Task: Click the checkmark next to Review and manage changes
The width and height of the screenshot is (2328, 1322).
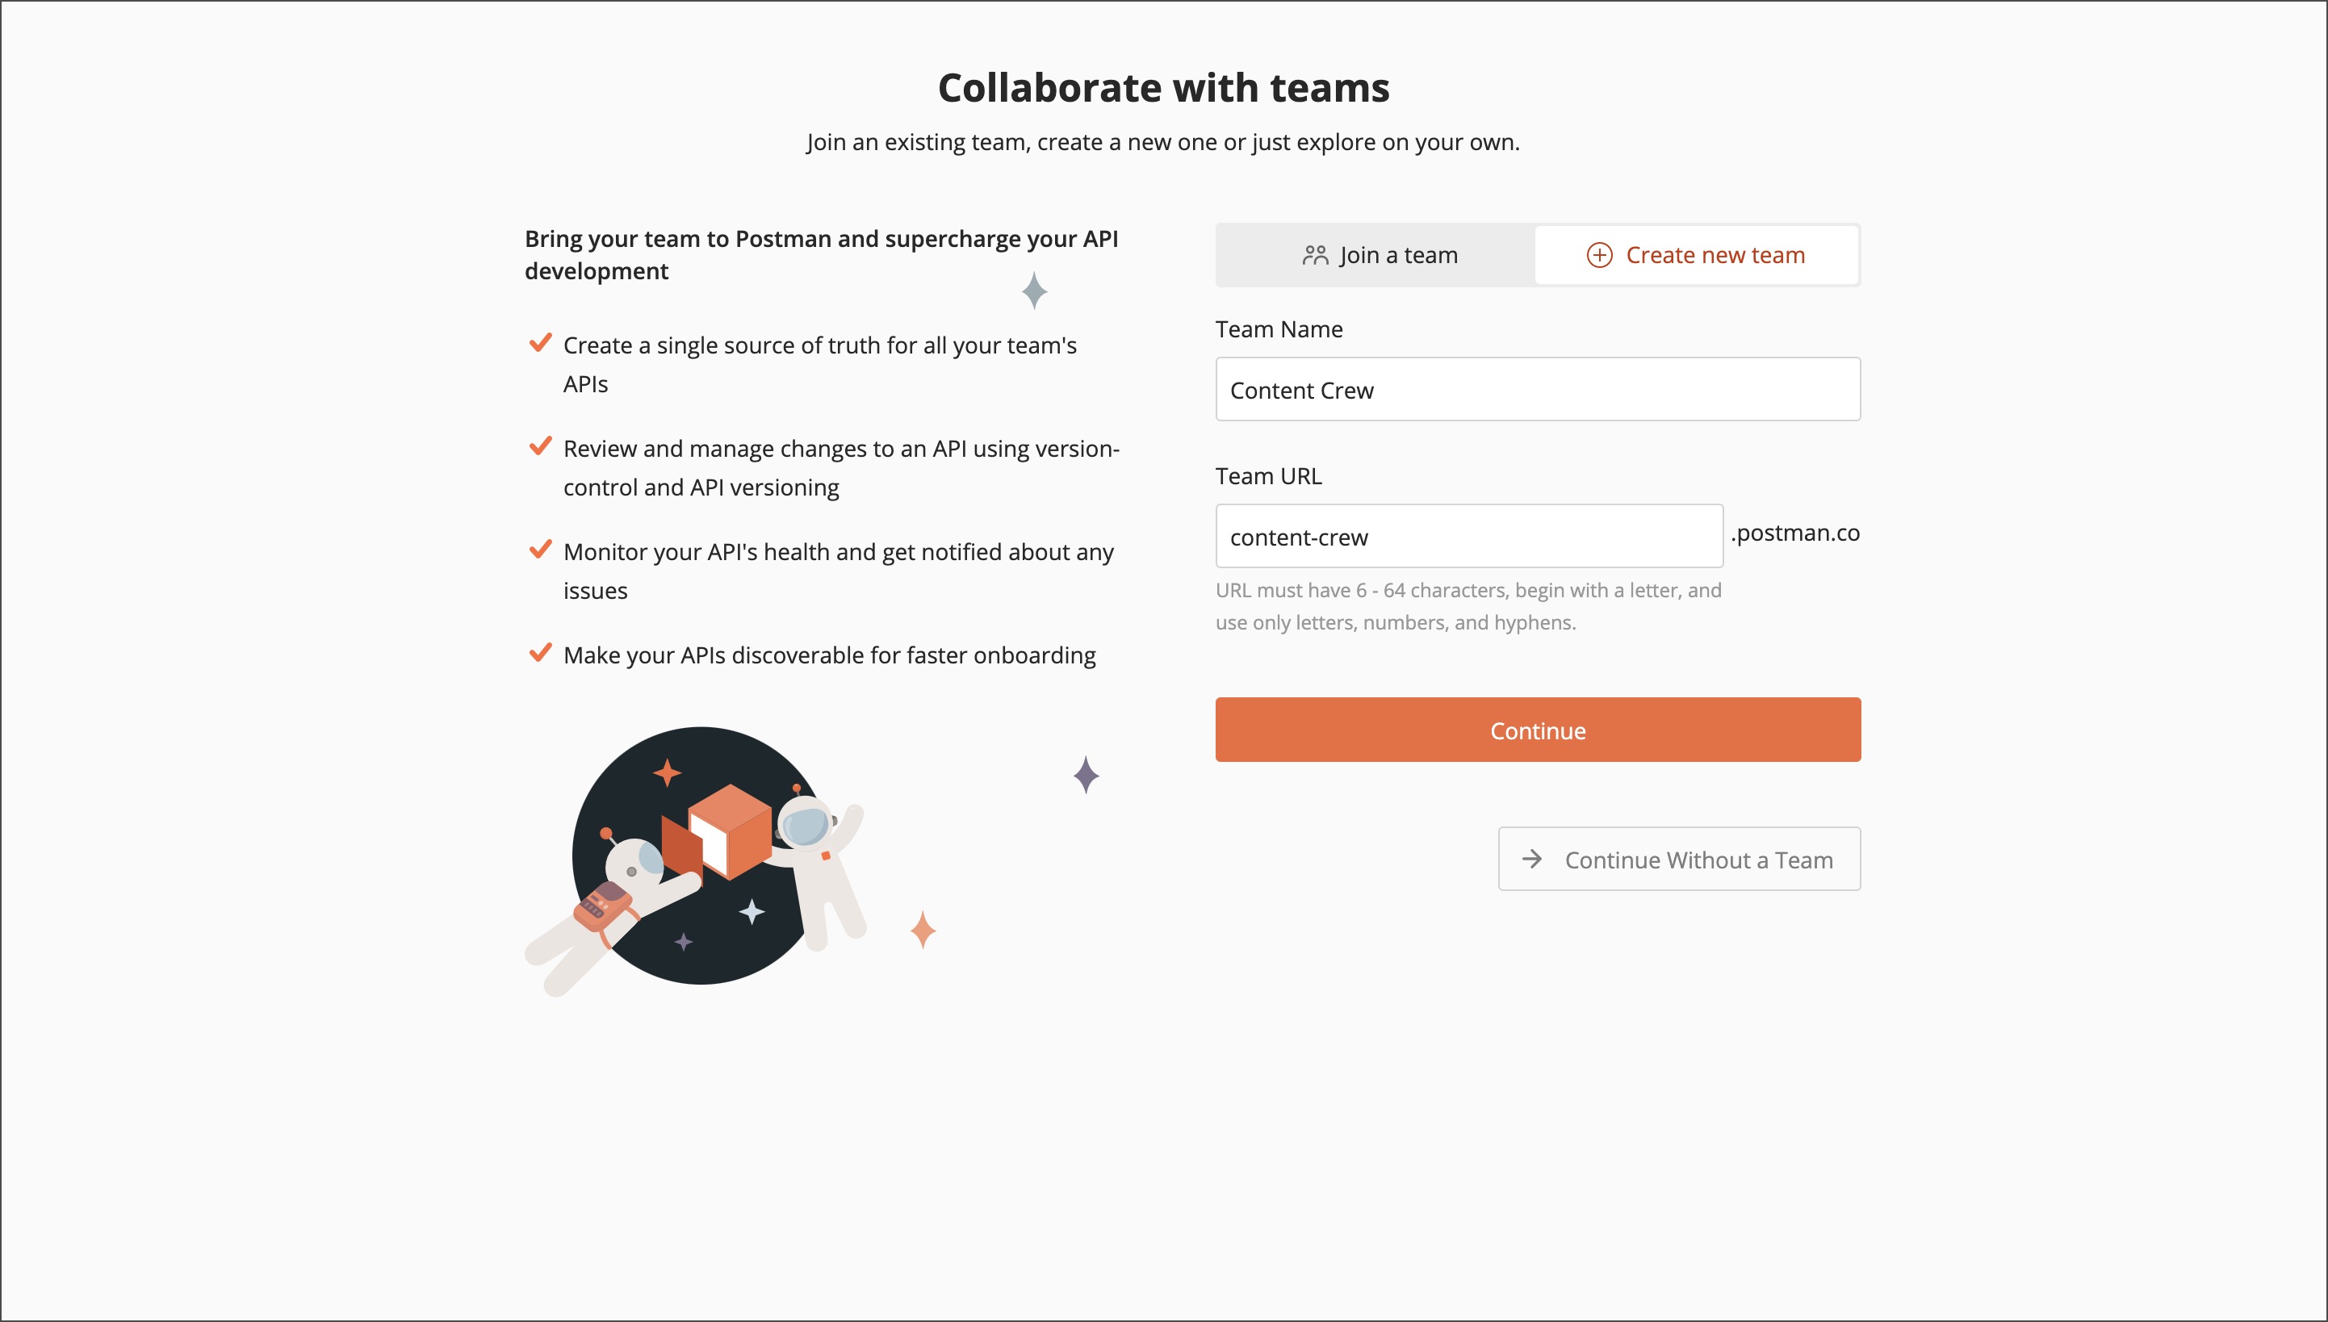Action: pyautogui.click(x=540, y=447)
